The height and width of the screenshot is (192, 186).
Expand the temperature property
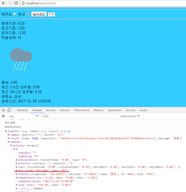click(x=17, y=178)
